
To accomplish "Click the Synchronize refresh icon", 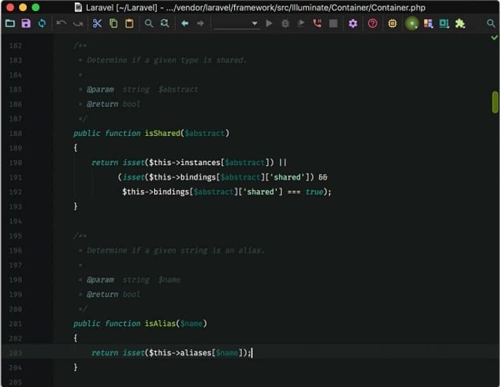I will click(x=42, y=24).
